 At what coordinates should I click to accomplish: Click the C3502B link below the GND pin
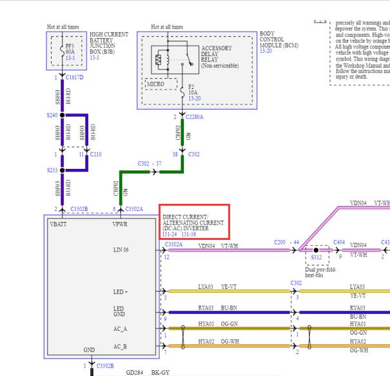pos(105,366)
